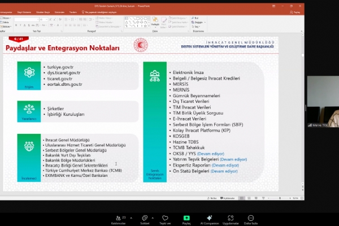This screenshot has width=339, height=226.
Task: Toggle Underline formatting in the ribbon
Action: (25, 25)
